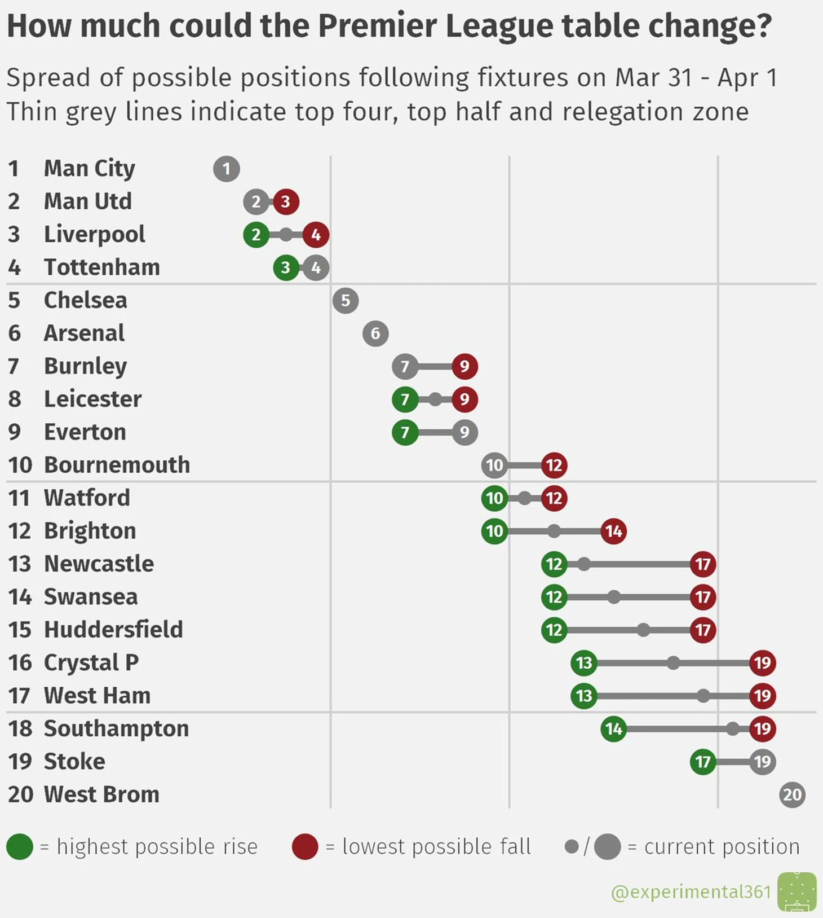Click Chelsea's grey position 5 marker
The width and height of the screenshot is (823, 918).
click(x=346, y=301)
